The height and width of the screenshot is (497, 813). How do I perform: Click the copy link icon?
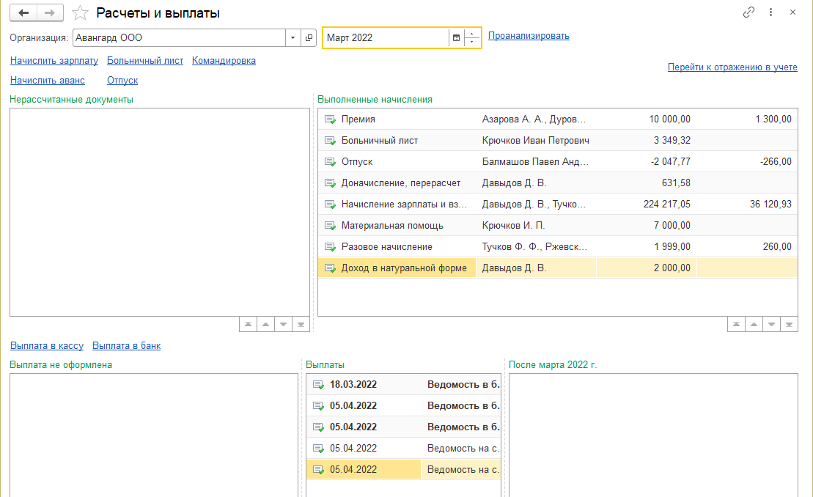click(x=748, y=12)
